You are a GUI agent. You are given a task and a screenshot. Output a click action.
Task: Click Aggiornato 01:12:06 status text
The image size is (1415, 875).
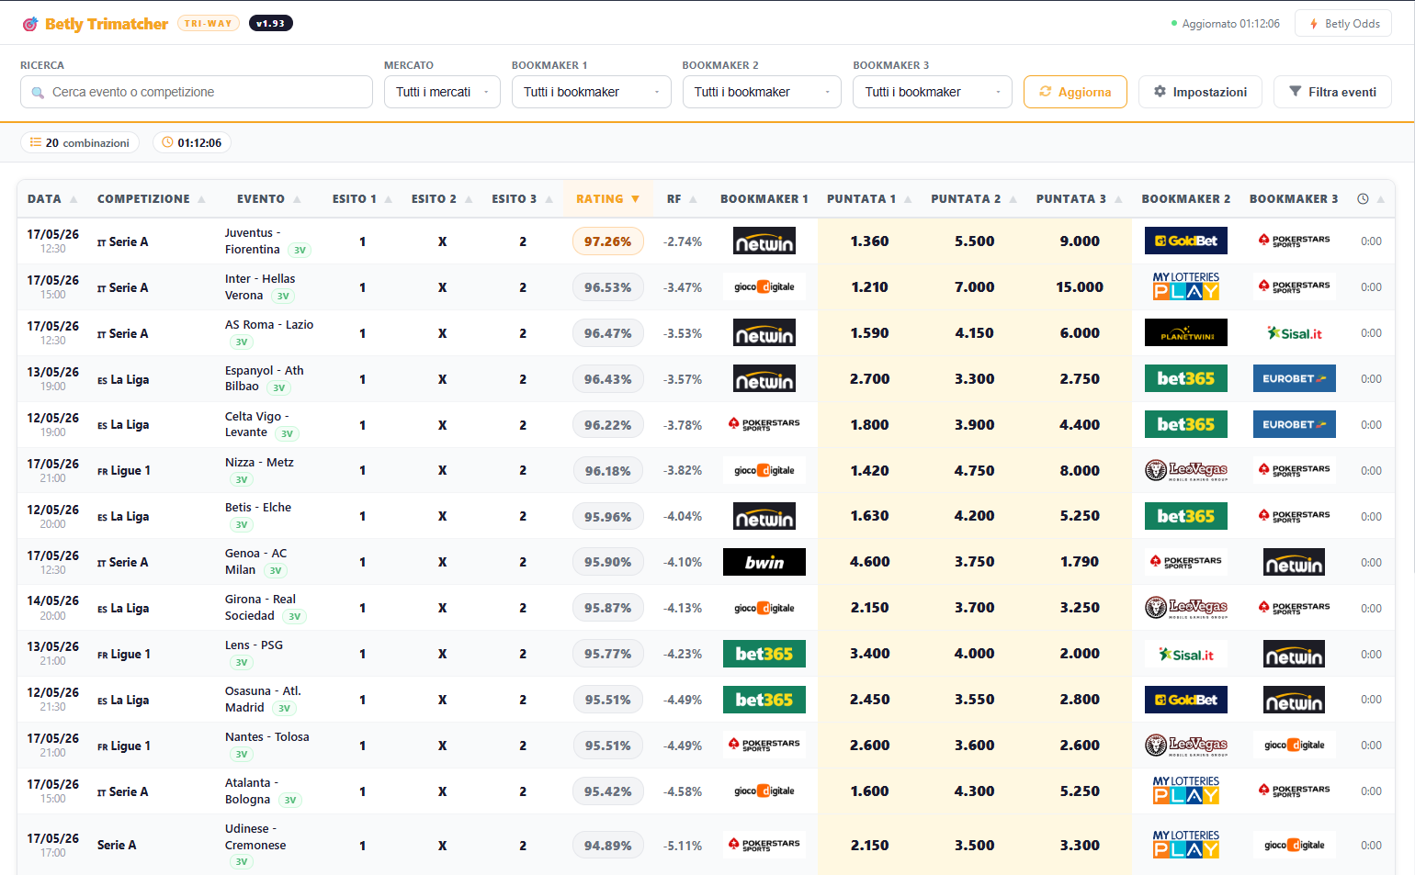(1230, 24)
